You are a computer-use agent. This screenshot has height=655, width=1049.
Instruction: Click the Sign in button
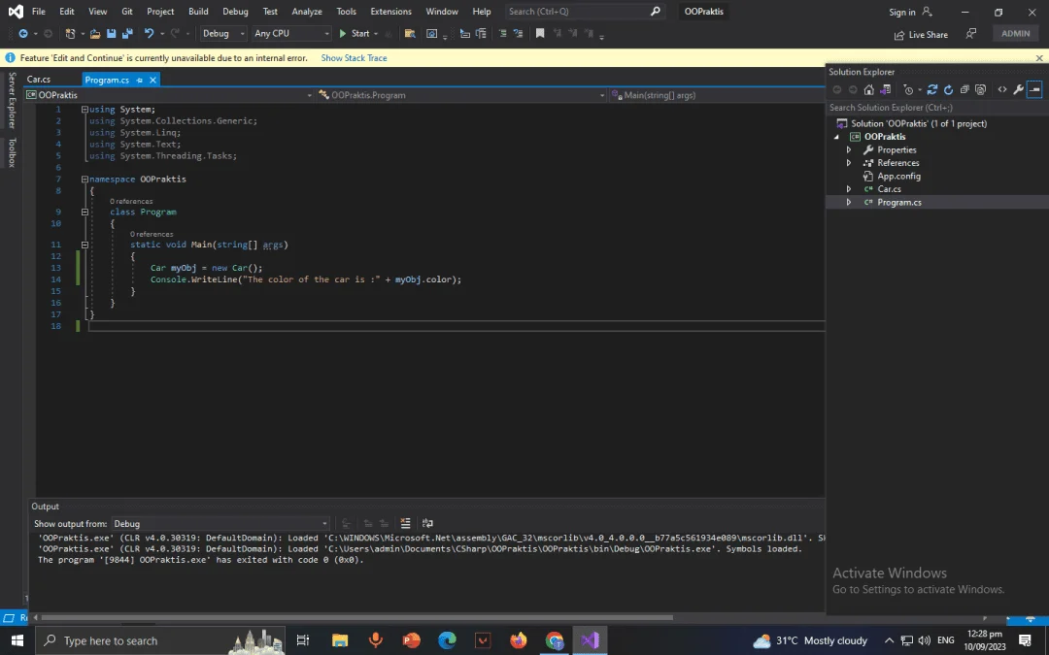[910, 12]
